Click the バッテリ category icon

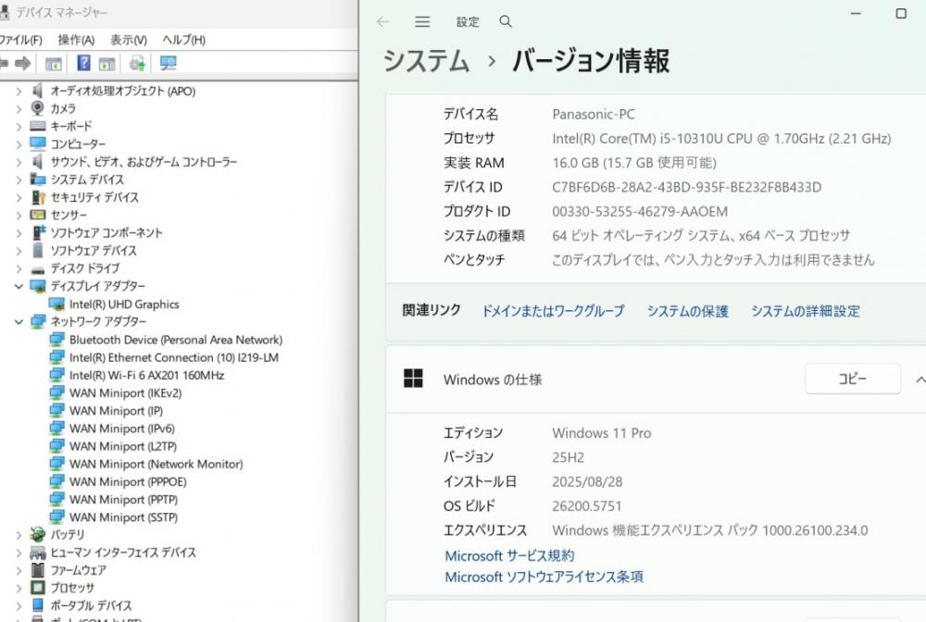pos(38,535)
